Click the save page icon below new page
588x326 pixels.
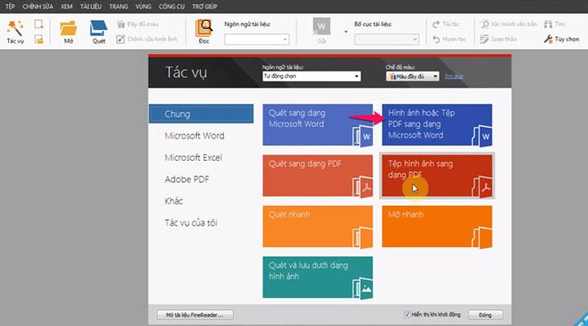pos(39,39)
